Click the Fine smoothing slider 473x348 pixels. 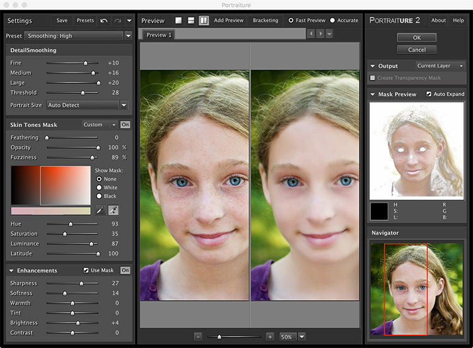tap(73, 63)
